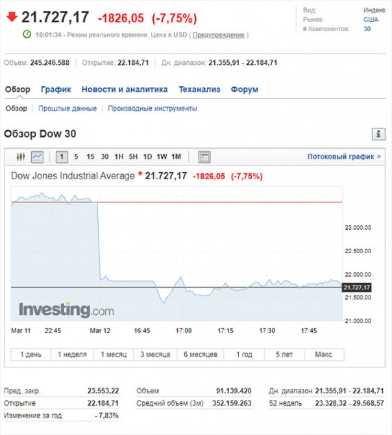Select the area chart type icon
Image resolution: width=392 pixels, height=435 pixels.
click(37, 156)
